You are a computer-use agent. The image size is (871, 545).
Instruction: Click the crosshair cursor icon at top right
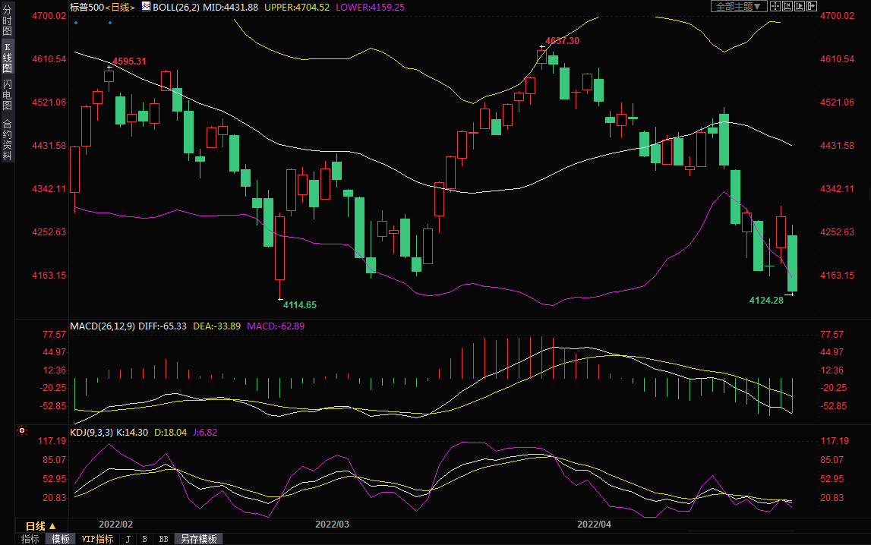(775, 6)
